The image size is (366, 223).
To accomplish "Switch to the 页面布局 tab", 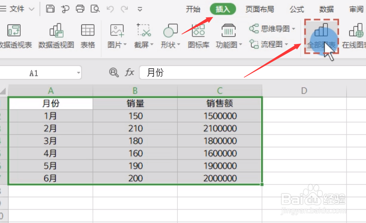I will click(260, 10).
